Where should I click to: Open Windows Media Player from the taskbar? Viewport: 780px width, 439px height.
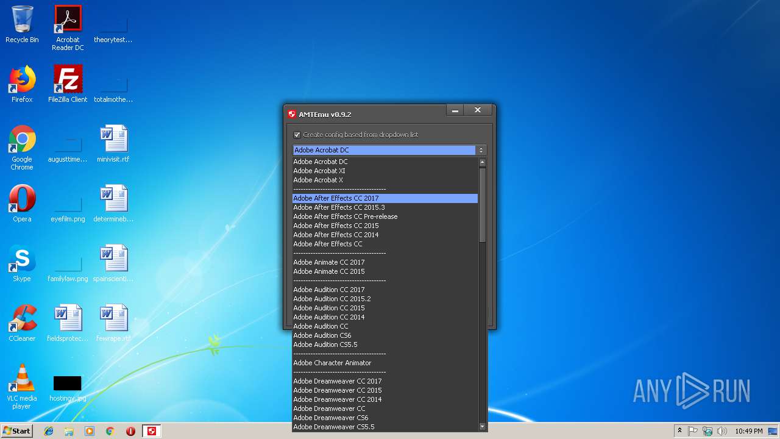90,431
